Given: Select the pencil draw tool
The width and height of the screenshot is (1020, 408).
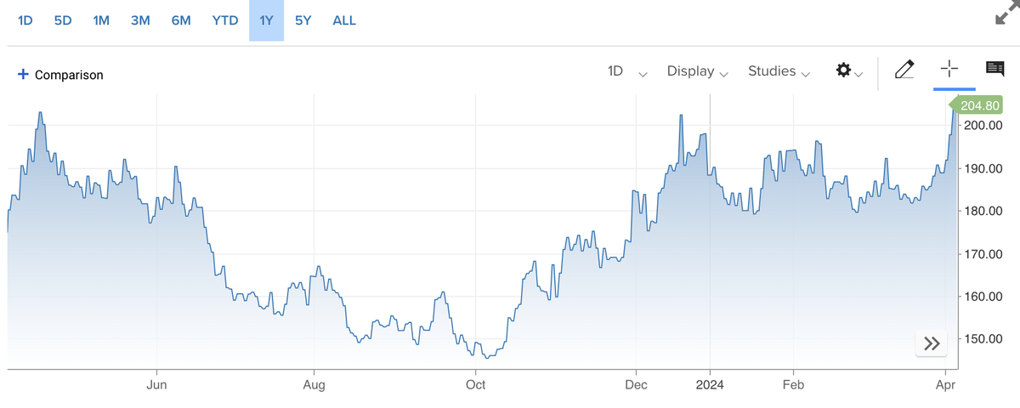Looking at the screenshot, I should tap(904, 70).
